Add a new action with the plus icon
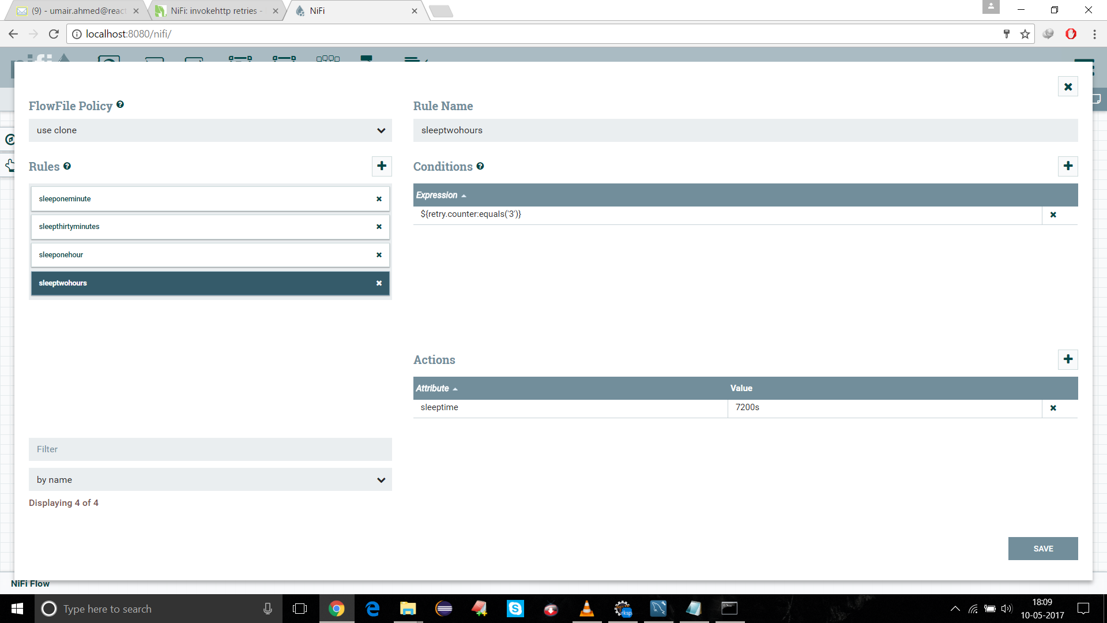This screenshot has height=623, width=1107. (x=1068, y=359)
